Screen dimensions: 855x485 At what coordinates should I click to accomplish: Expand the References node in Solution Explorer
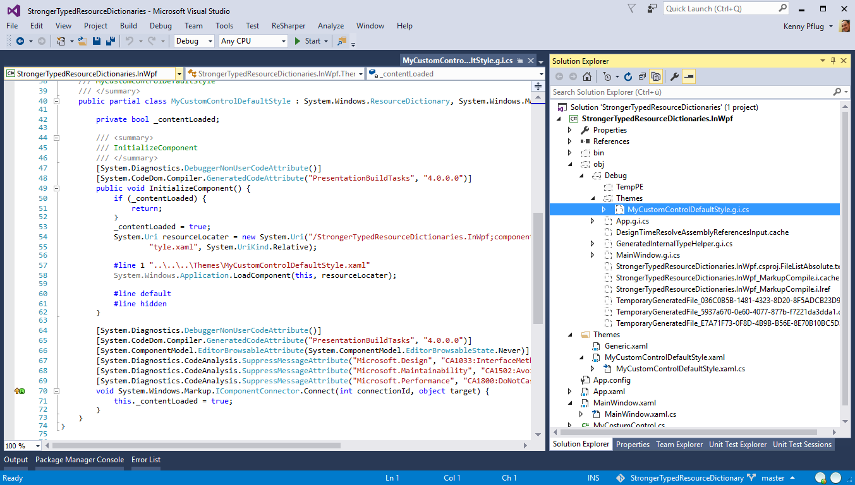569,141
